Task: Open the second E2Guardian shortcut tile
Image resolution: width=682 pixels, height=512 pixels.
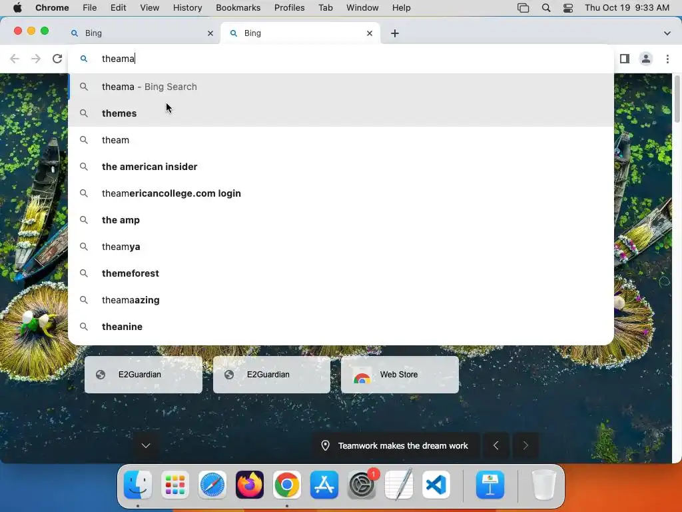Action: [x=272, y=375]
